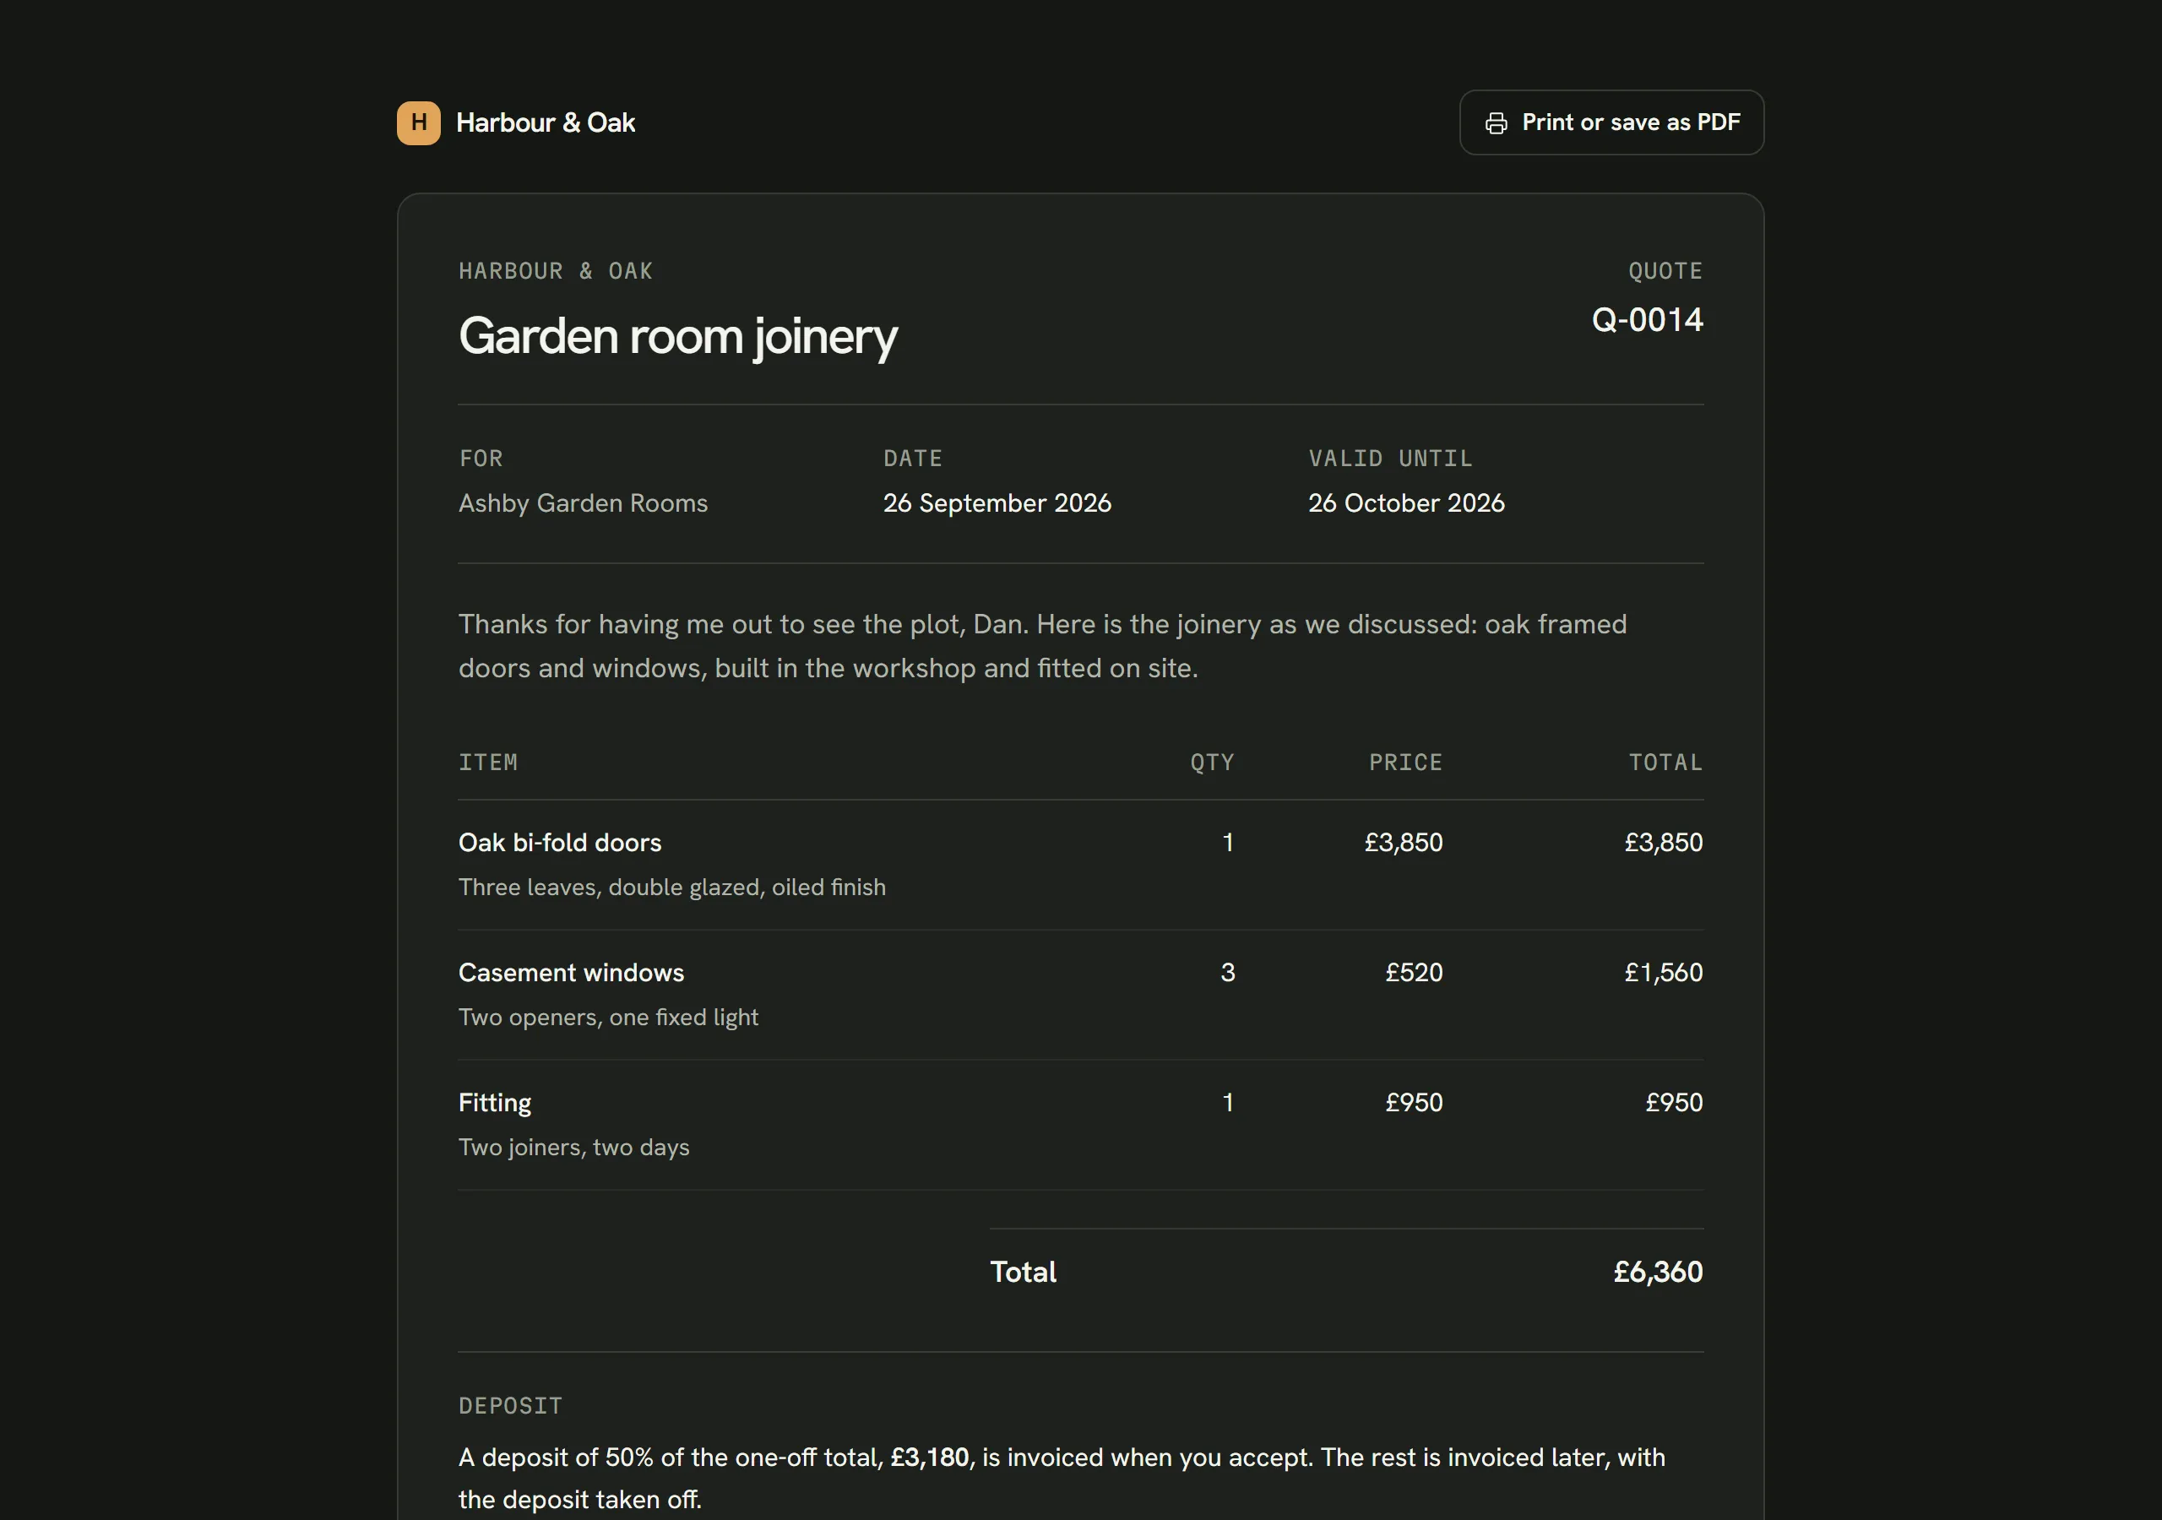Click the quote number Q-0014
The image size is (2162, 1520).
[1647, 320]
